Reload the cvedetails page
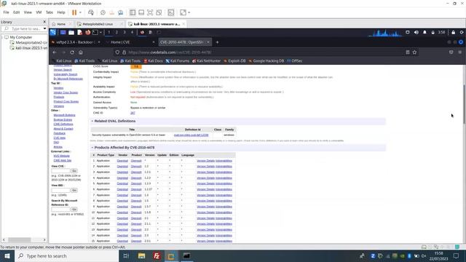466x262 pixels. coord(72,52)
